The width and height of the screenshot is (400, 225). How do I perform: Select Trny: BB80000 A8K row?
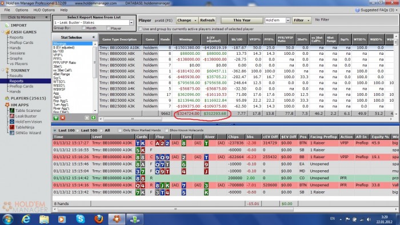245,54
